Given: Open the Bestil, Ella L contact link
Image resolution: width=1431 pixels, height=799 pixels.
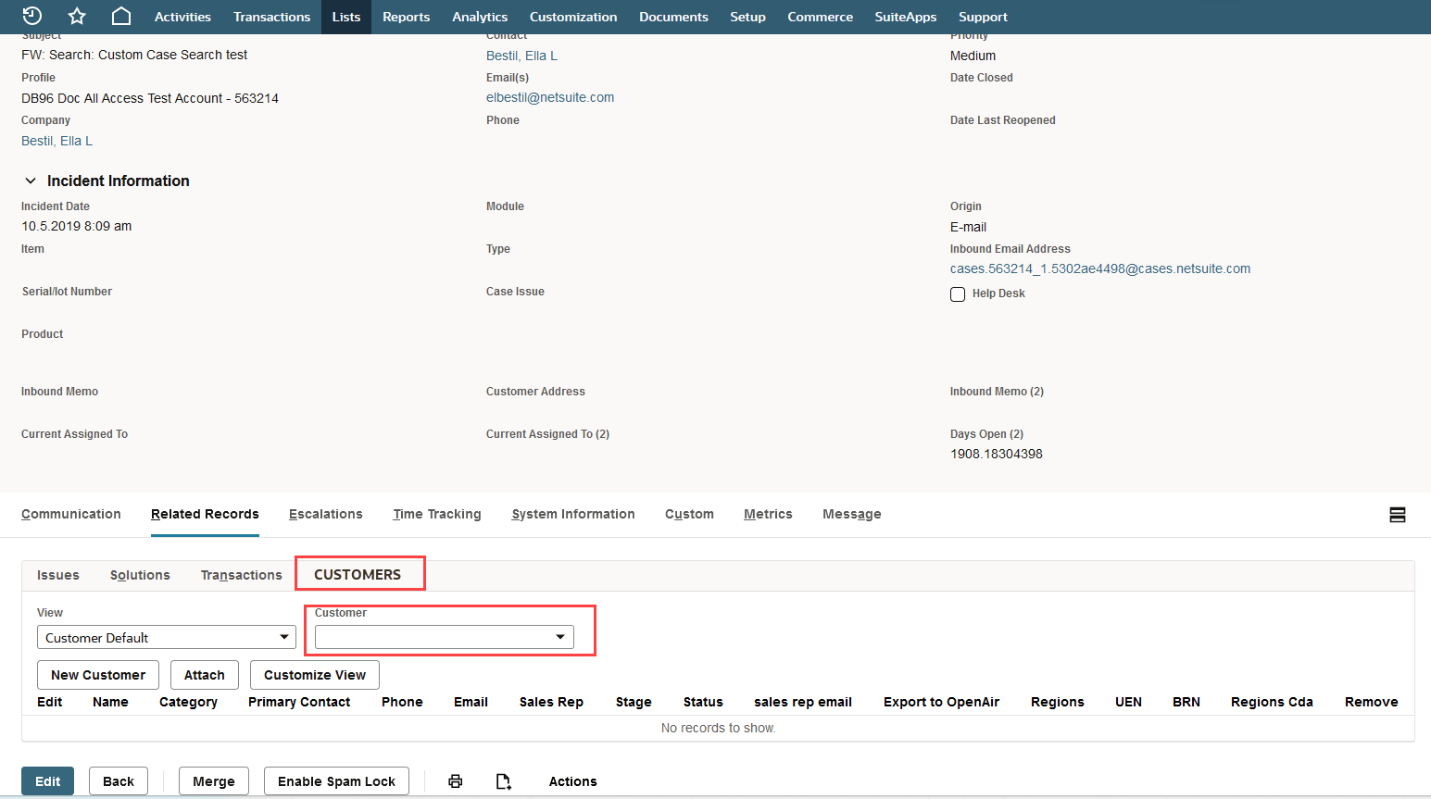Looking at the screenshot, I should click(521, 56).
